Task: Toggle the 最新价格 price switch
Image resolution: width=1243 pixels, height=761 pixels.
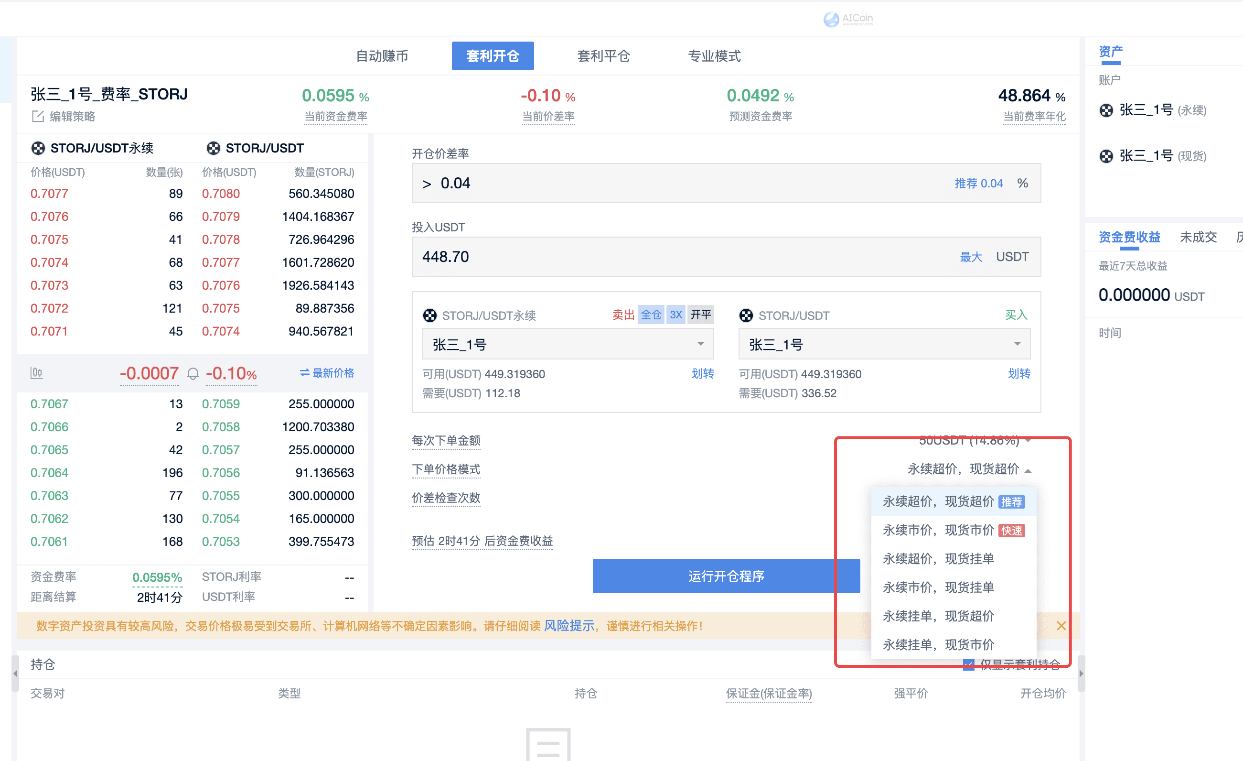Action: (x=327, y=373)
